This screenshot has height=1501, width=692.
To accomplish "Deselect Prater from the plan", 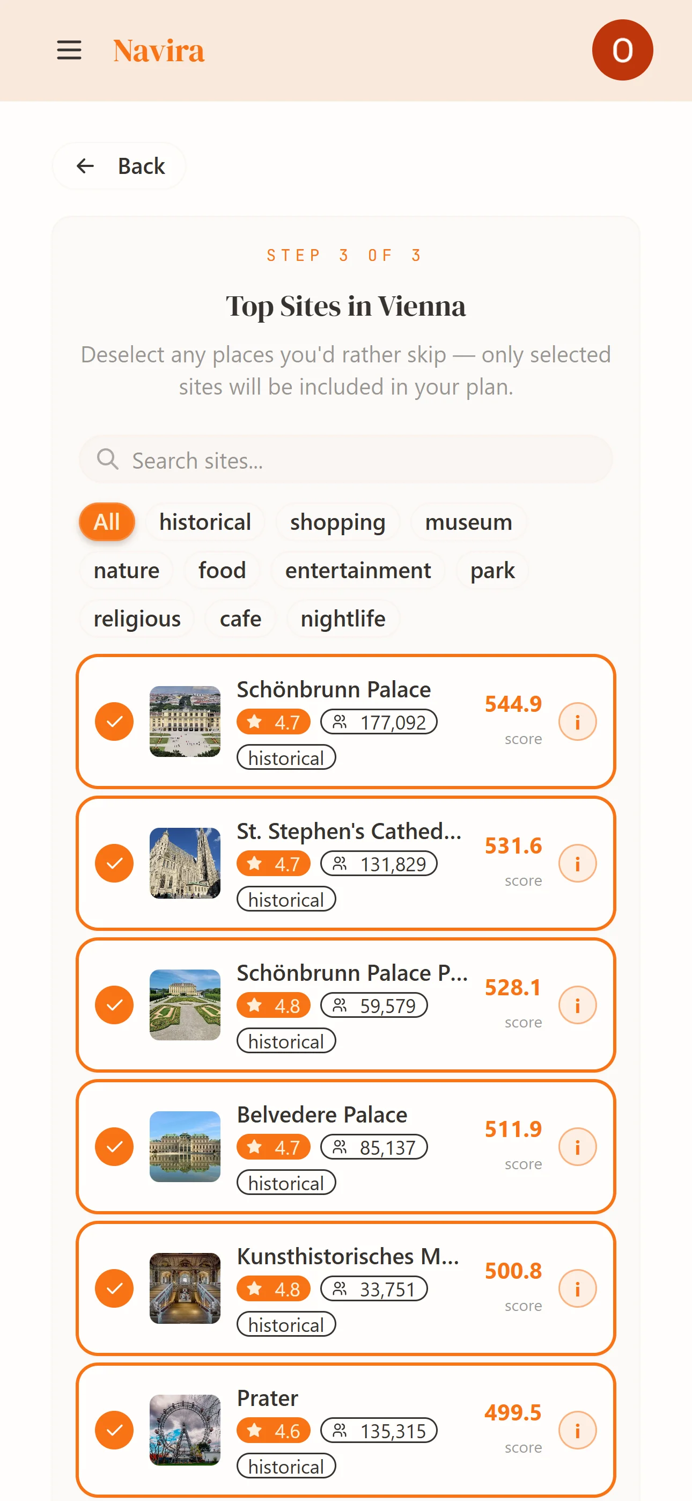I will point(114,1429).
